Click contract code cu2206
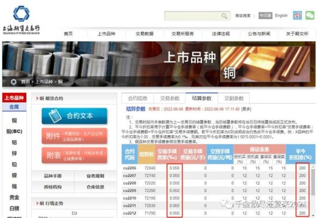The width and height of the screenshot is (317, 218). pyautogui.click(x=130, y=168)
